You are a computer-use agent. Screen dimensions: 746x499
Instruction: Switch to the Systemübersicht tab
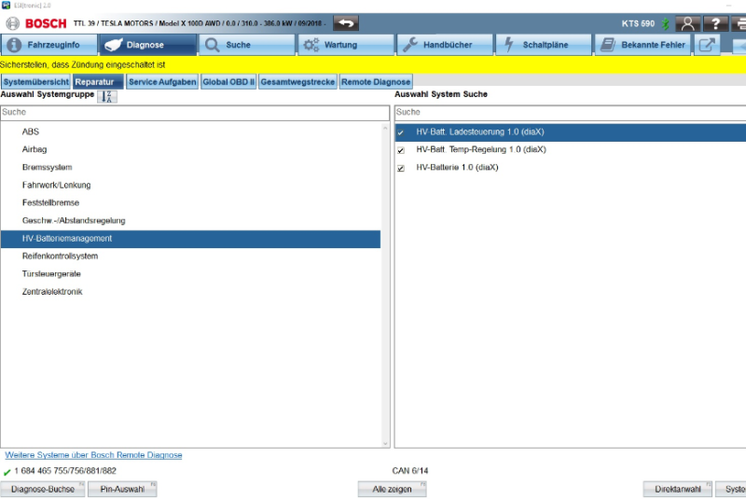[35, 82]
